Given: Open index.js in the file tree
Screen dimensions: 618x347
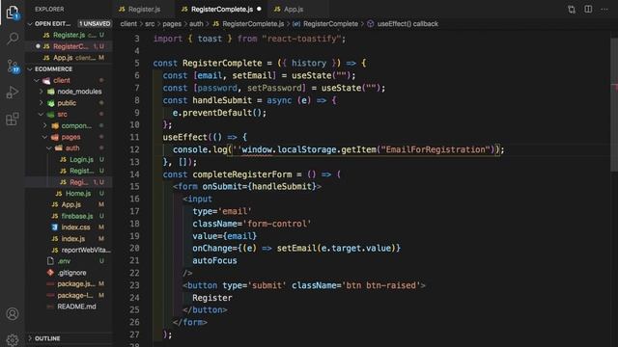Looking at the screenshot, I should (70, 238).
